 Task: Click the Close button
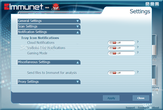[141, 98]
